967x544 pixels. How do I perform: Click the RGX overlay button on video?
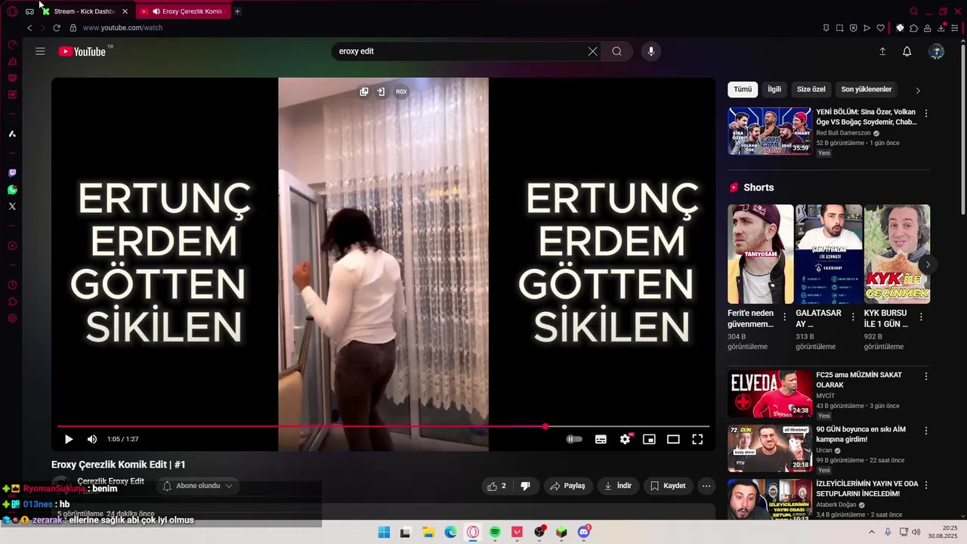coord(401,91)
